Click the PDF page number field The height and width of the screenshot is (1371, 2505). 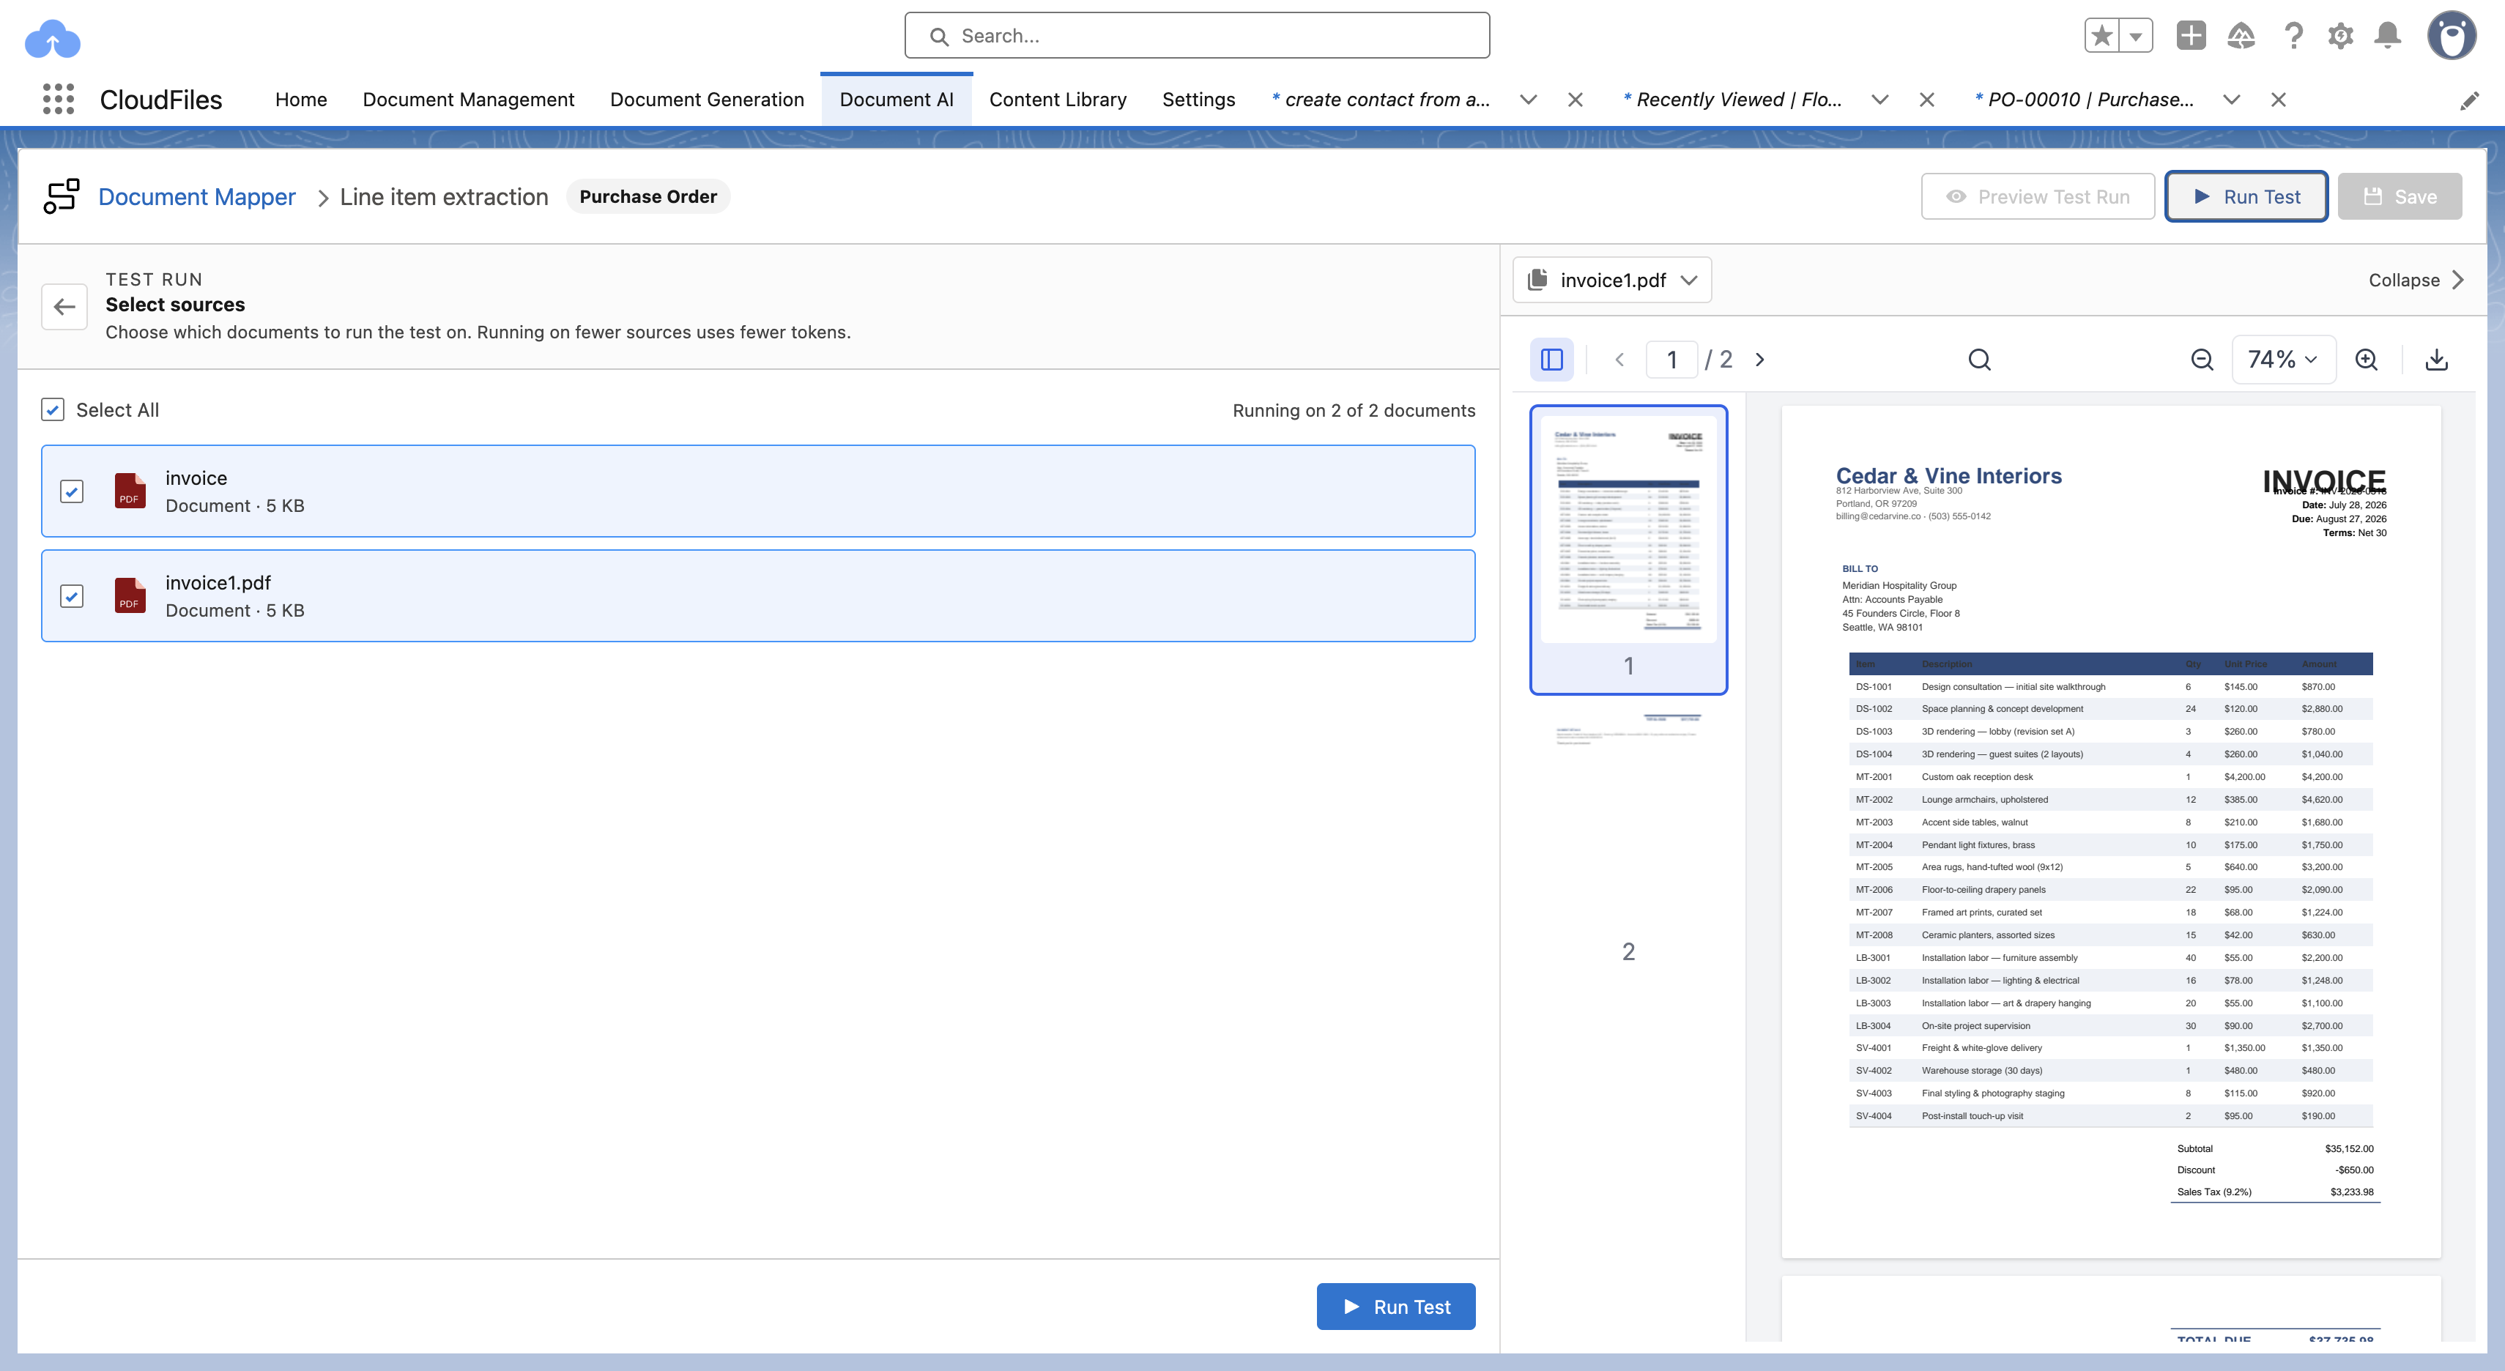click(1671, 360)
